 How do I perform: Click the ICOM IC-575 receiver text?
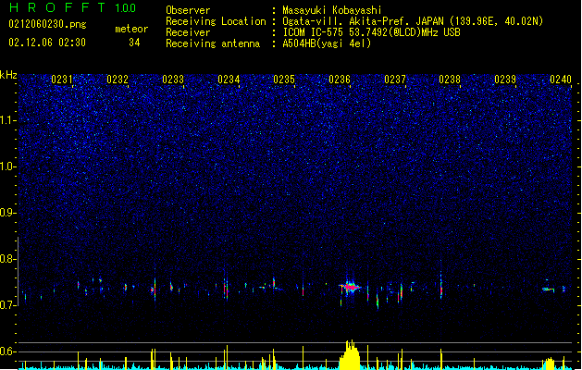click(371, 32)
